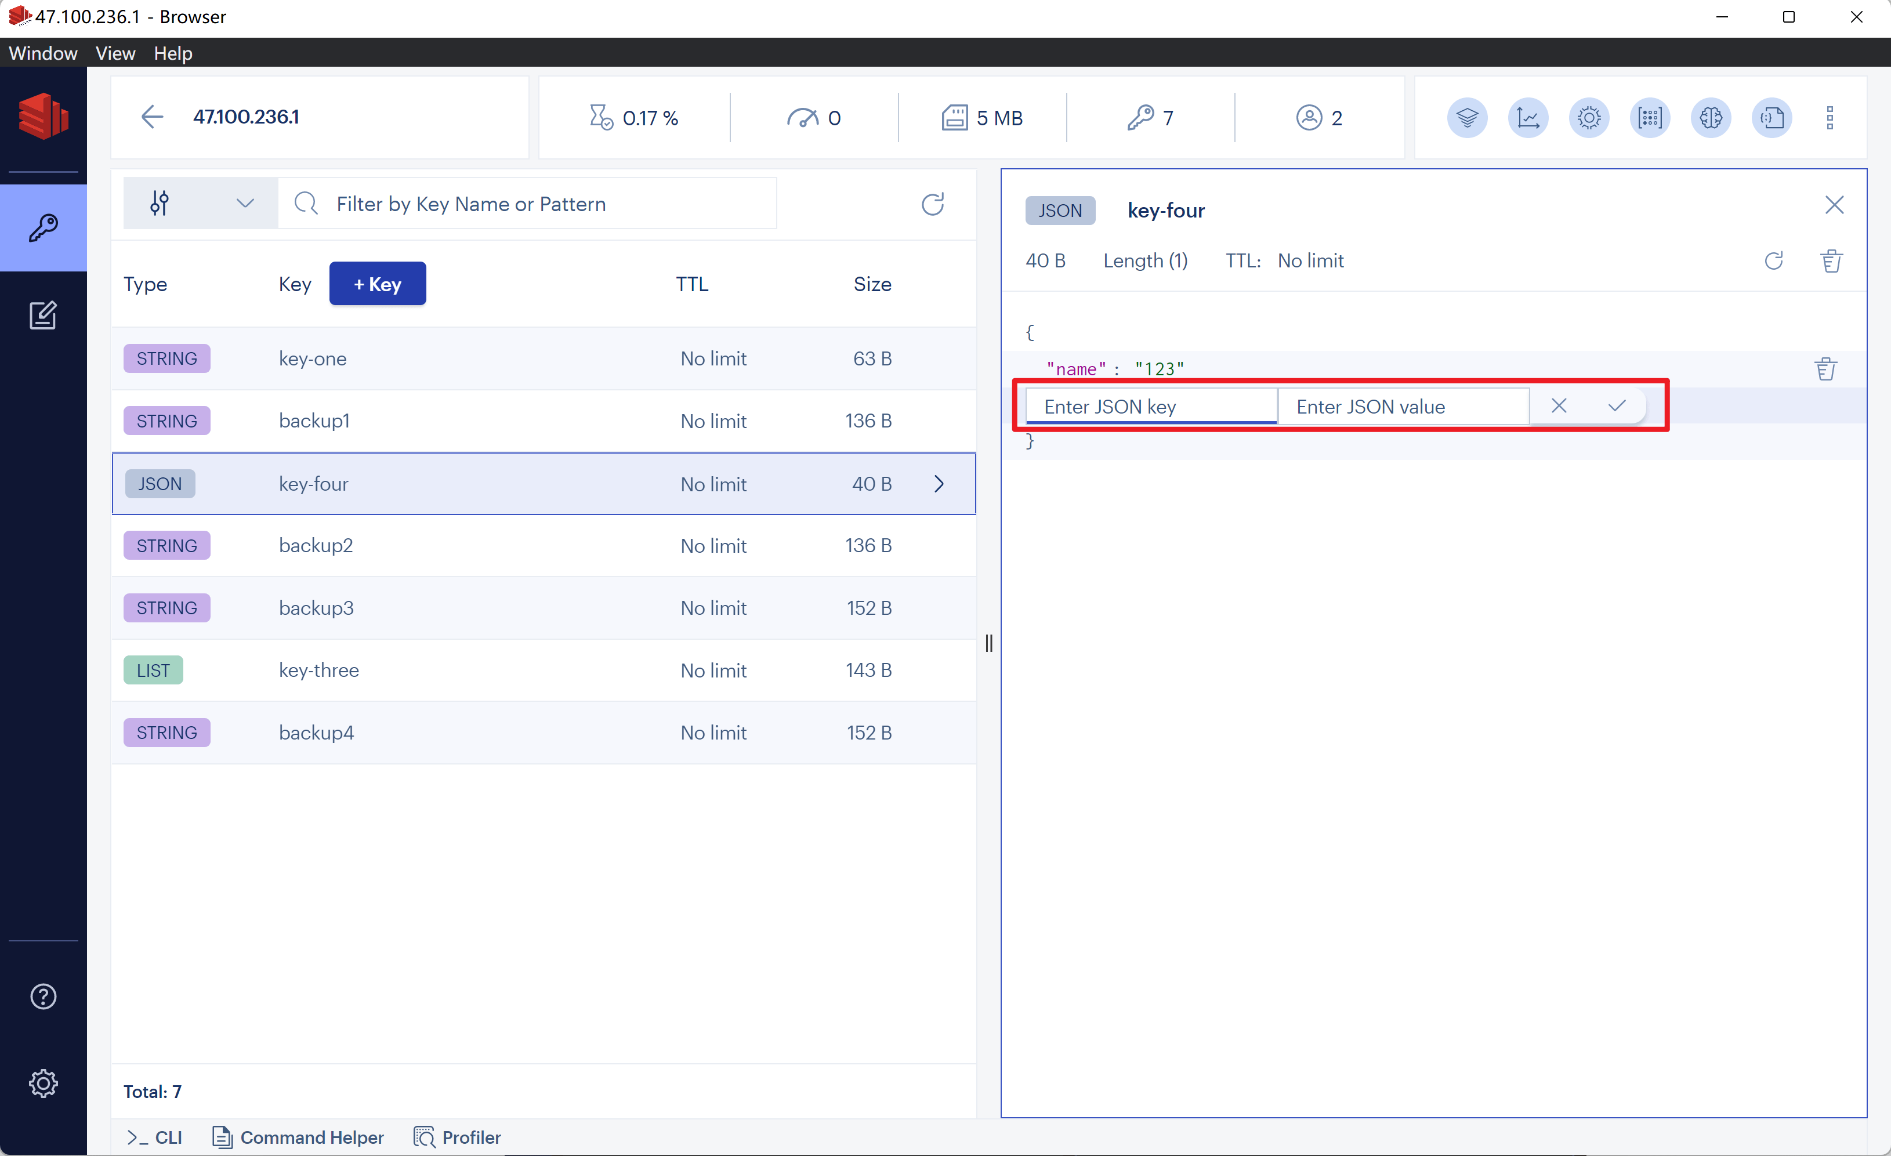Refresh the key list
Screen dimensions: 1891x1156
point(933,204)
